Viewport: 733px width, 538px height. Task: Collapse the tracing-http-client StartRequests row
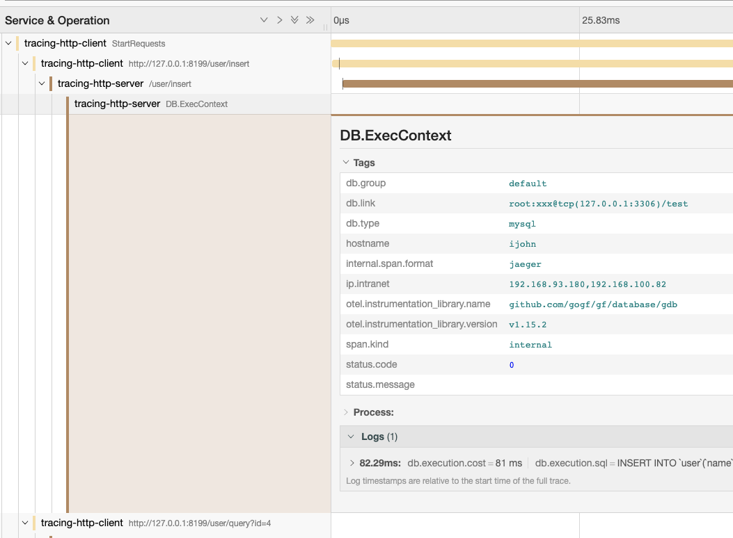[x=8, y=43]
